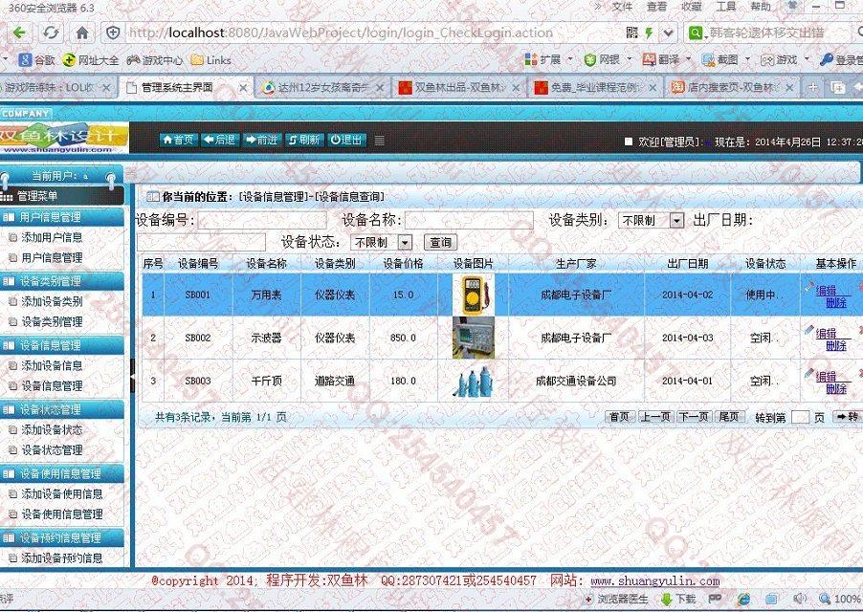The height and width of the screenshot is (612, 863).
Task: Click the 下一页 pagination button
Action: [x=694, y=417]
